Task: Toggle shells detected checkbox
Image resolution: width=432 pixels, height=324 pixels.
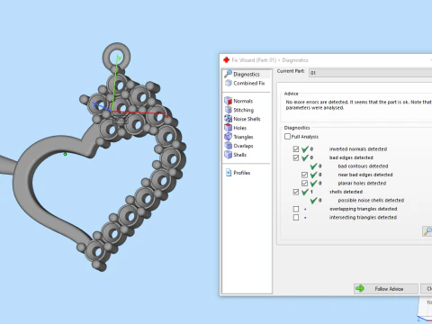Action: point(296,192)
